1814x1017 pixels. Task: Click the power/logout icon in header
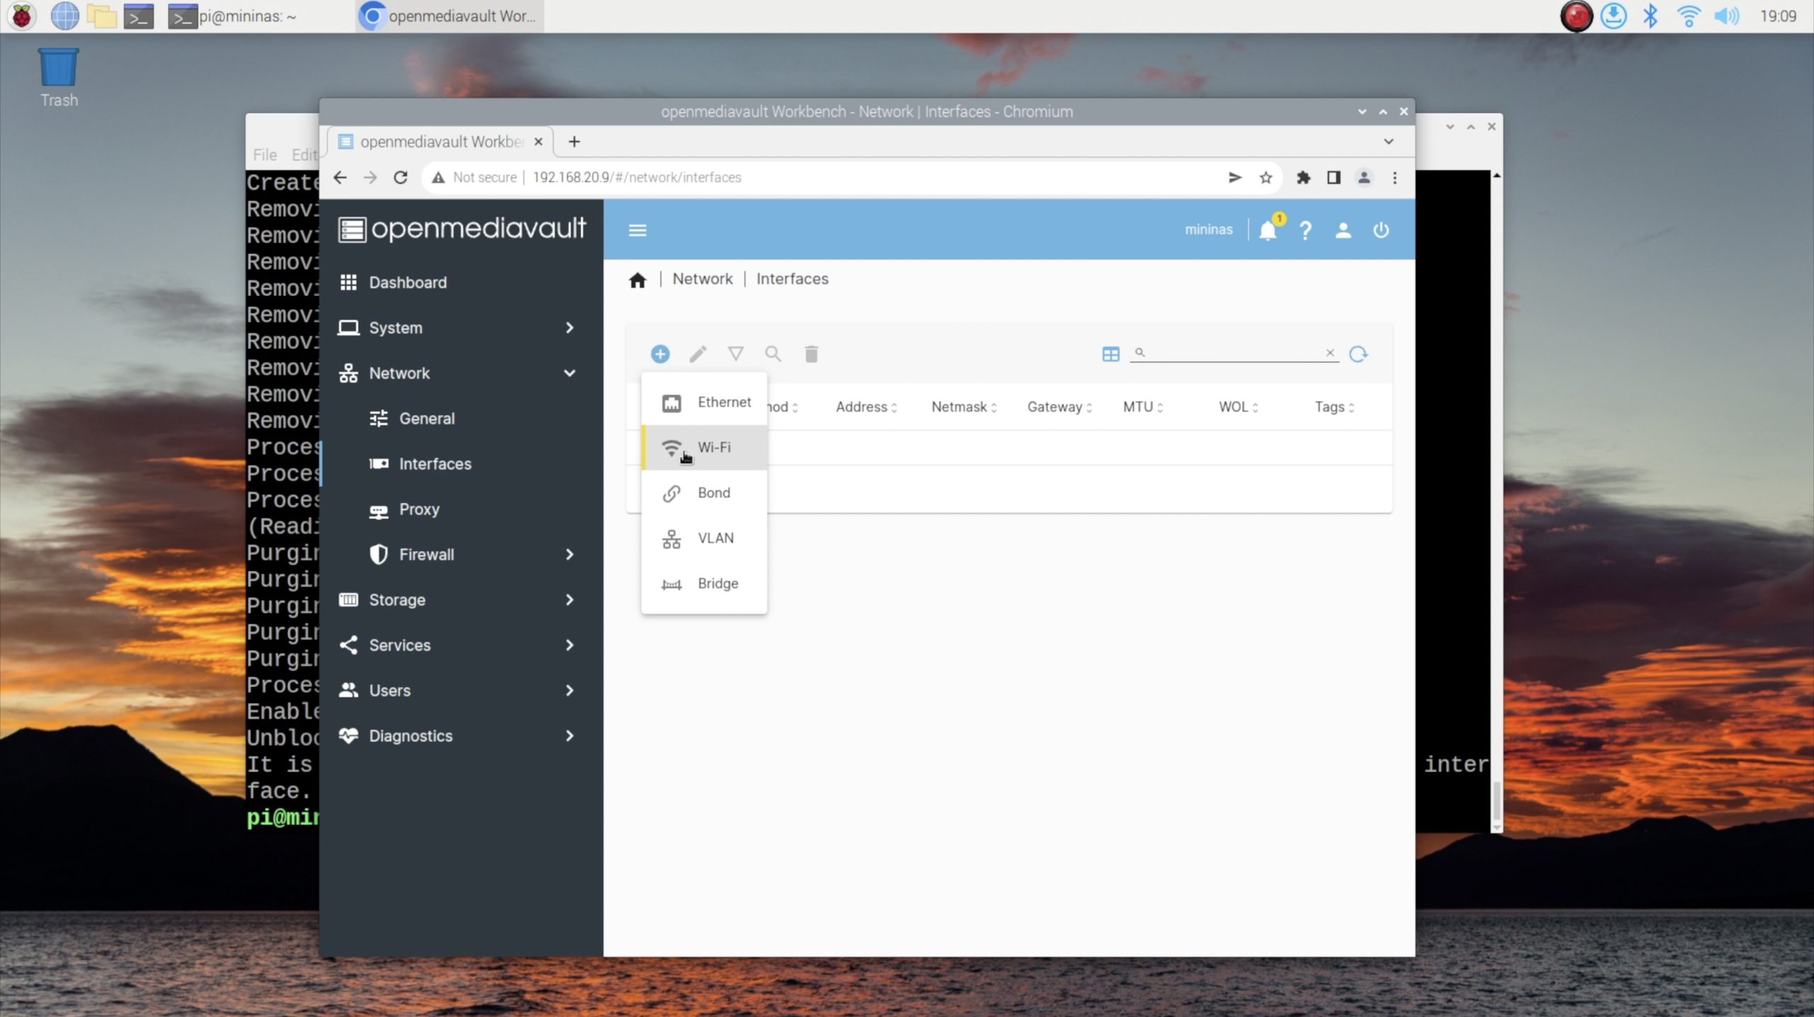(x=1380, y=230)
